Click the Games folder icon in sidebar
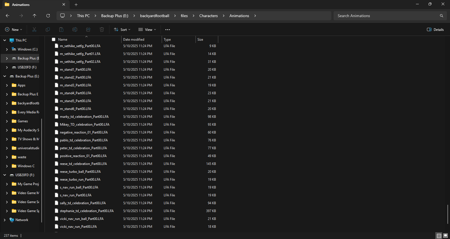The image size is (450, 239). tap(14, 121)
